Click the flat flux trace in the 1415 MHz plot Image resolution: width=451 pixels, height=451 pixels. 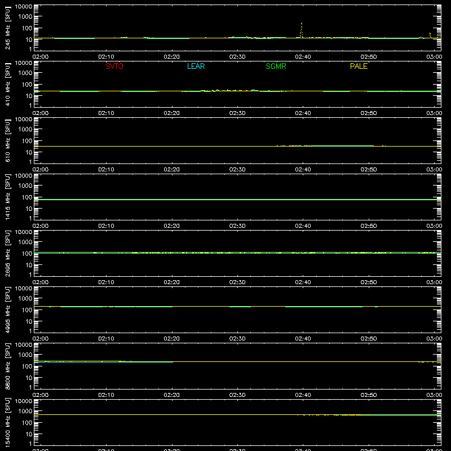tap(237, 200)
